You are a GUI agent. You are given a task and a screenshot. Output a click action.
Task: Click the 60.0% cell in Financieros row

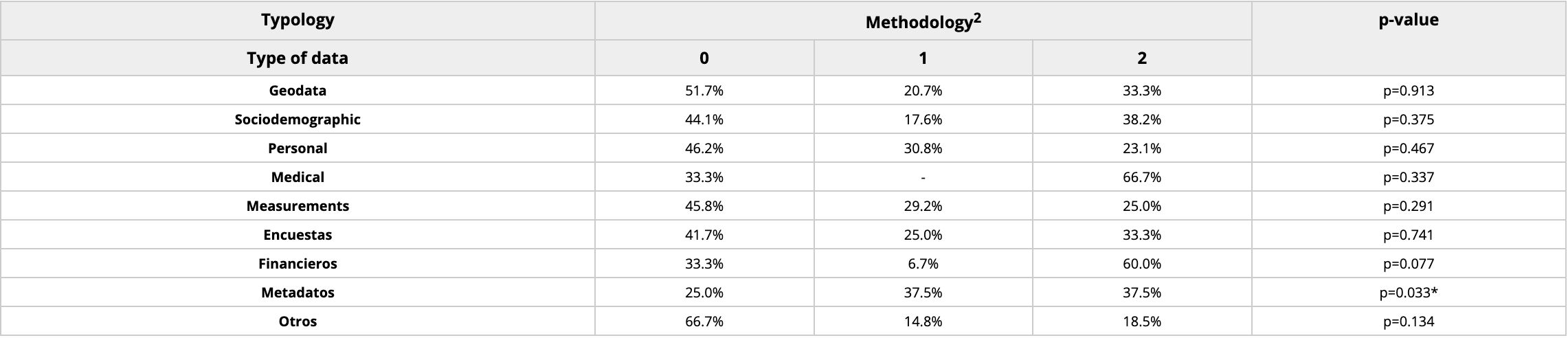1141,264
